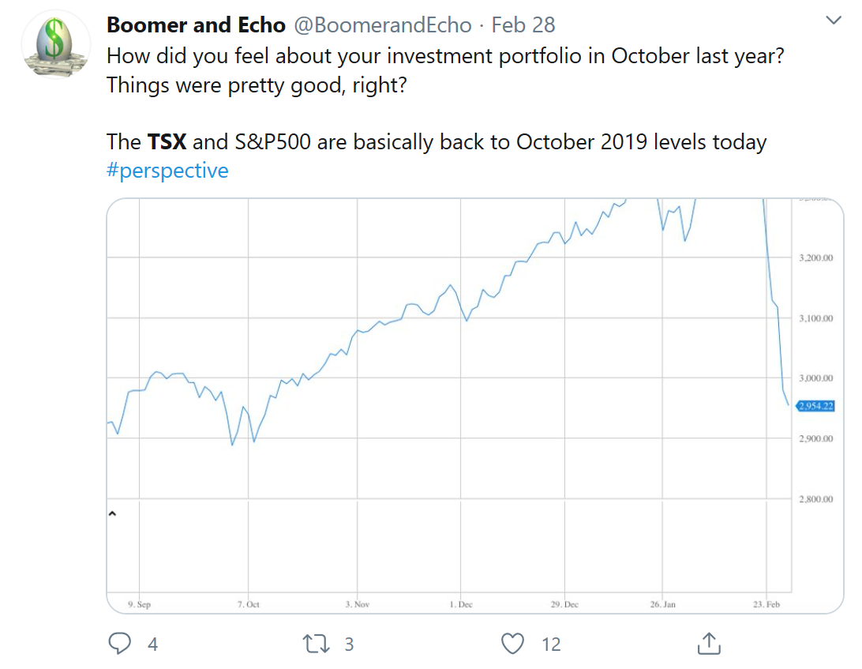Open the share tweet icon
The width and height of the screenshot is (862, 669).
[709, 643]
